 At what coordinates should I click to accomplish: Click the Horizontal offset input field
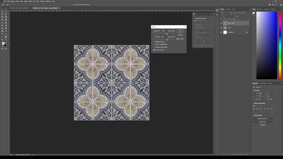pyautogui.click(x=164, y=31)
